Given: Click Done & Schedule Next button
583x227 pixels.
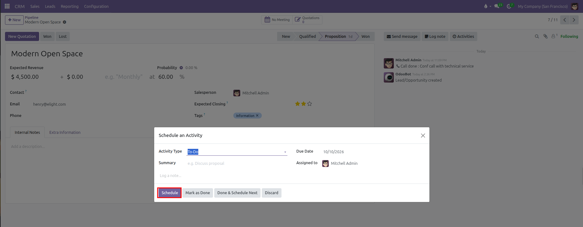Looking at the screenshot, I should tap(237, 193).
